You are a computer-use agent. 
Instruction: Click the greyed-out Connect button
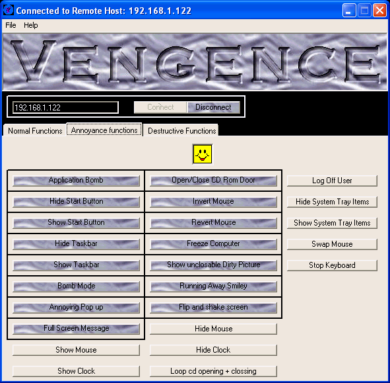click(x=160, y=107)
